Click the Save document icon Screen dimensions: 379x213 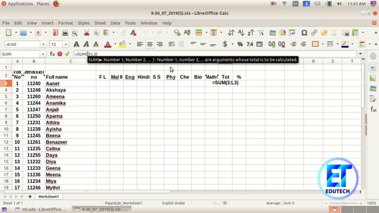point(38,33)
